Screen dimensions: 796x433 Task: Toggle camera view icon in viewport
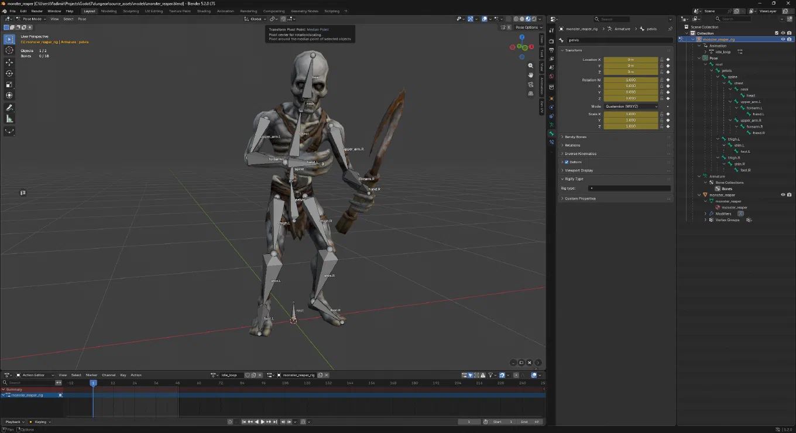point(531,84)
